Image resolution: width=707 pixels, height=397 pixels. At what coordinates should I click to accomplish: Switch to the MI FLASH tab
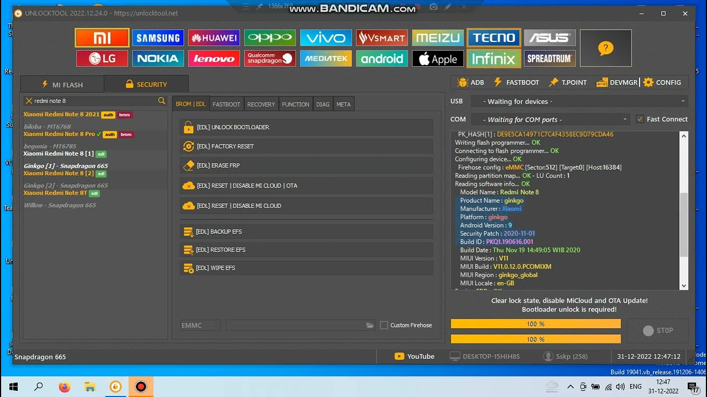click(62, 84)
